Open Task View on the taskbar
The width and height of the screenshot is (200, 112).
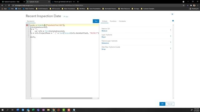12,110
